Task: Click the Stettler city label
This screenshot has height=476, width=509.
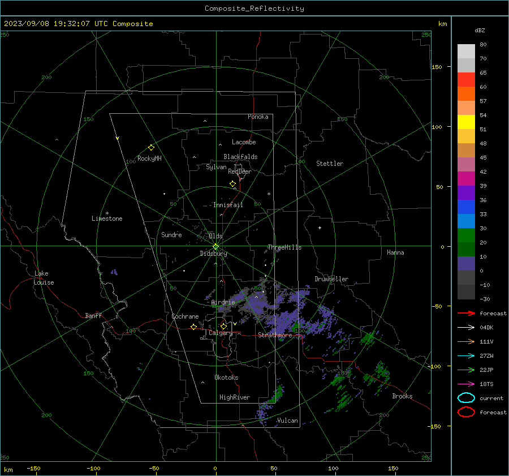Action: click(x=330, y=164)
